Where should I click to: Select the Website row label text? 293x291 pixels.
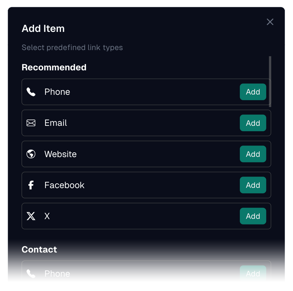click(60, 154)
